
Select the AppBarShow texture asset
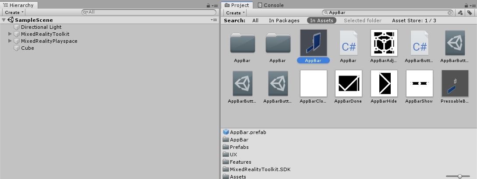point(419,83)
